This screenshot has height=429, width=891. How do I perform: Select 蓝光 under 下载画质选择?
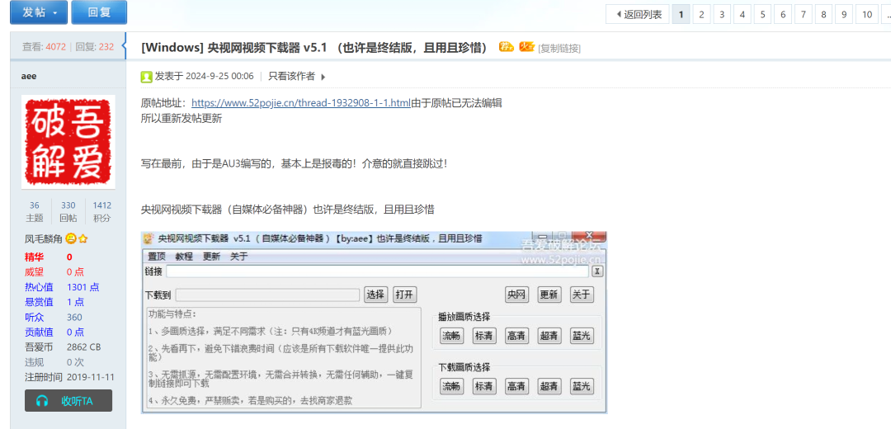coord(582,386)
